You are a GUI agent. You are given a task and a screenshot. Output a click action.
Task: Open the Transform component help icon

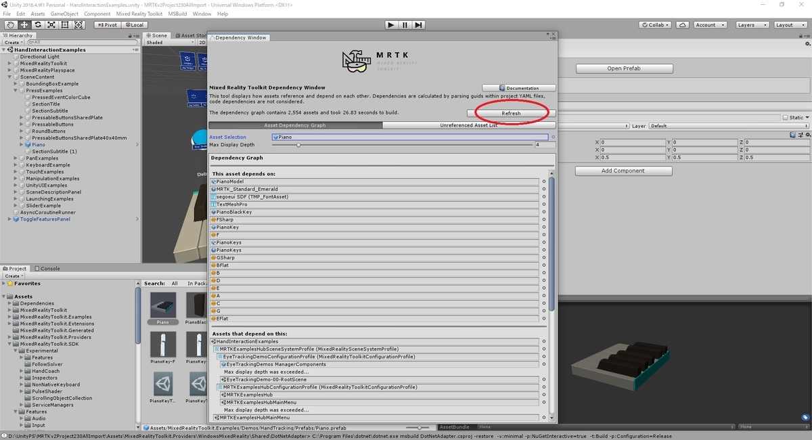coord(793,135)
